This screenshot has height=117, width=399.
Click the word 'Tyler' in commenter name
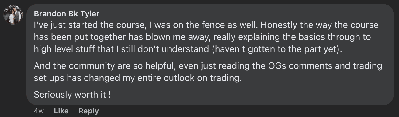tap(89, 14)
